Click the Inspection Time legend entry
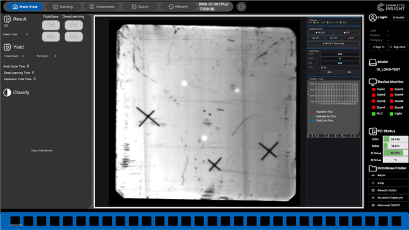Image resolution: width=409 pixels, height=230 pixels. pyautogui.click(x=322, y=112)
